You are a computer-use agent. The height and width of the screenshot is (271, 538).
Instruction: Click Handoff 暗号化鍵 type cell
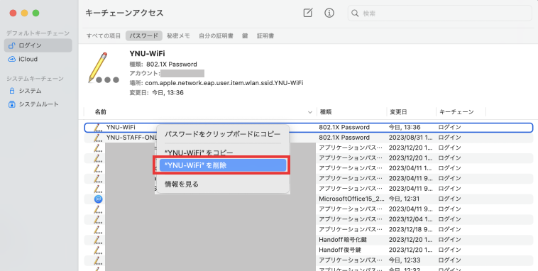[x=342, y=240]
